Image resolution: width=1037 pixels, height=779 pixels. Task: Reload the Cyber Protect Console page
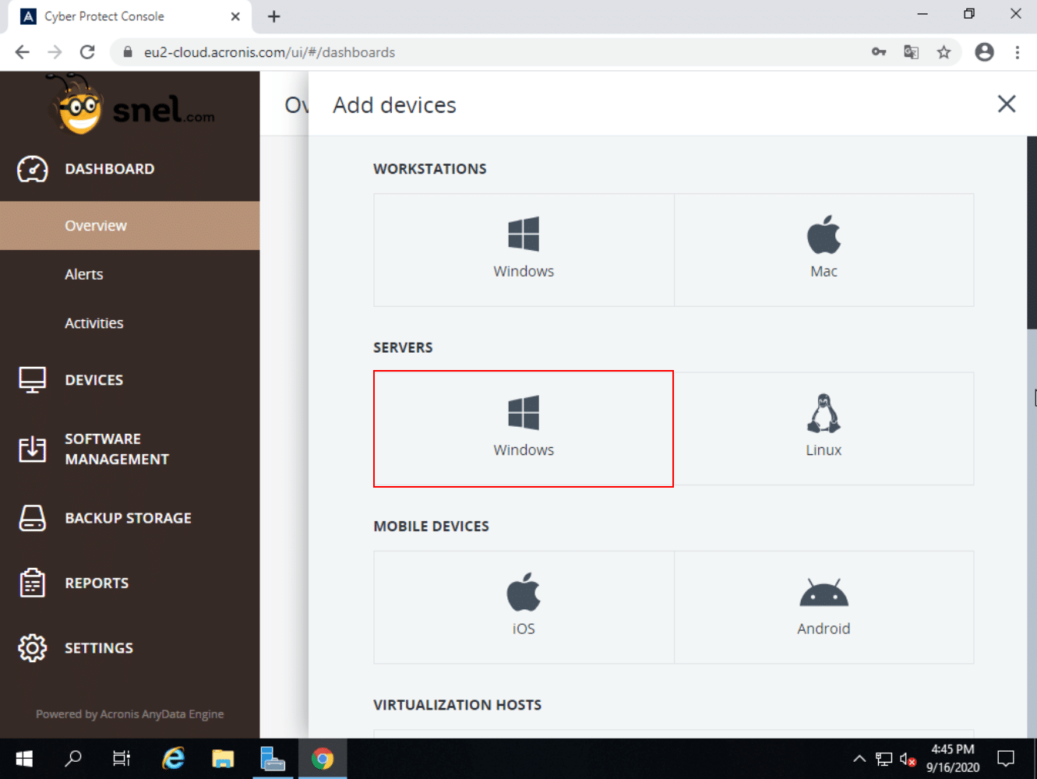87,52
